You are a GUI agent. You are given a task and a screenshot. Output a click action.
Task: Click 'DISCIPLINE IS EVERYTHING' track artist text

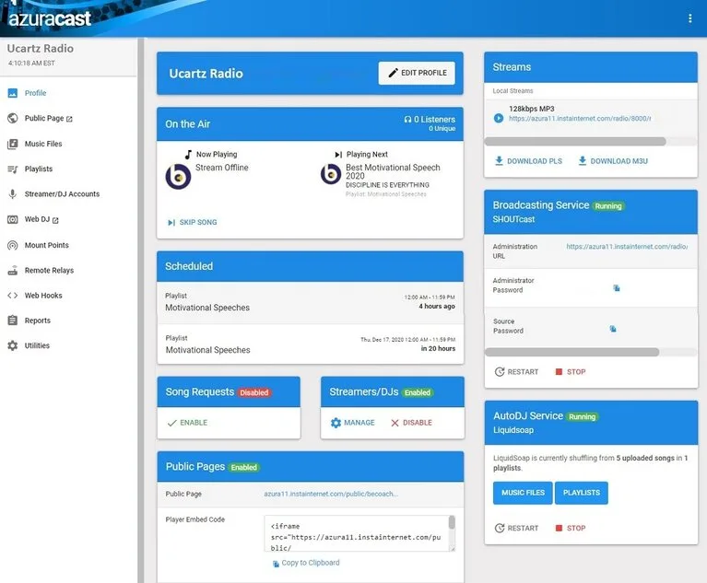click(387, 185)
